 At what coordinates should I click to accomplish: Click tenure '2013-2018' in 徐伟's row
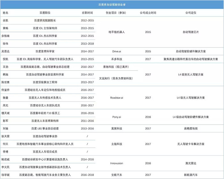pyautogui.click(x=87, y=44)
